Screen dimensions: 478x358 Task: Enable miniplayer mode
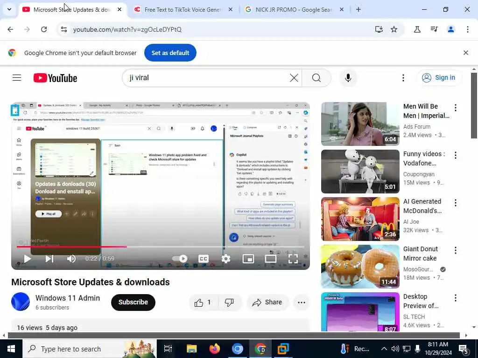click(x=248, y=259)
